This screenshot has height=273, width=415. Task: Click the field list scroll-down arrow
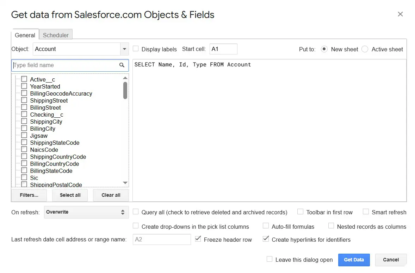click(x=125, y=183)
